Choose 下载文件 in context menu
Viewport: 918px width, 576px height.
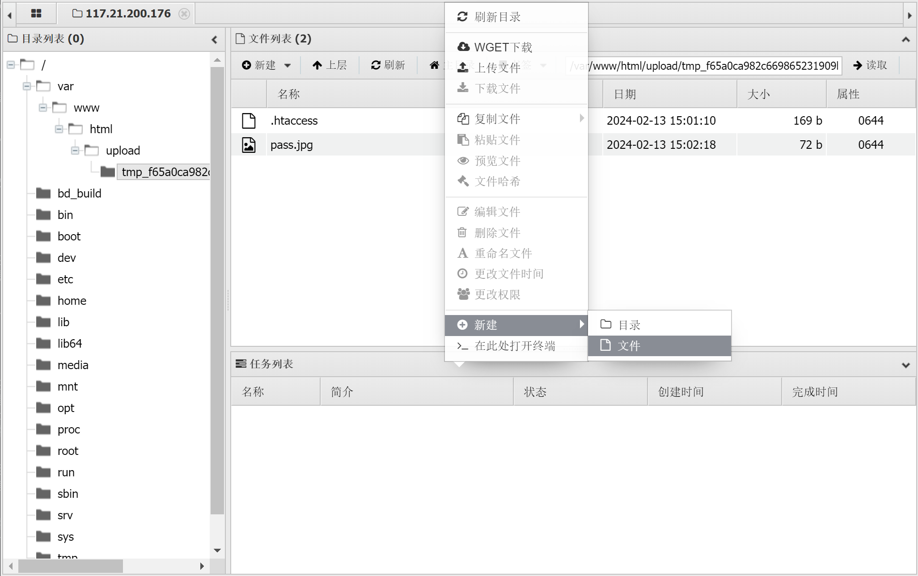[x=516, y=88]
